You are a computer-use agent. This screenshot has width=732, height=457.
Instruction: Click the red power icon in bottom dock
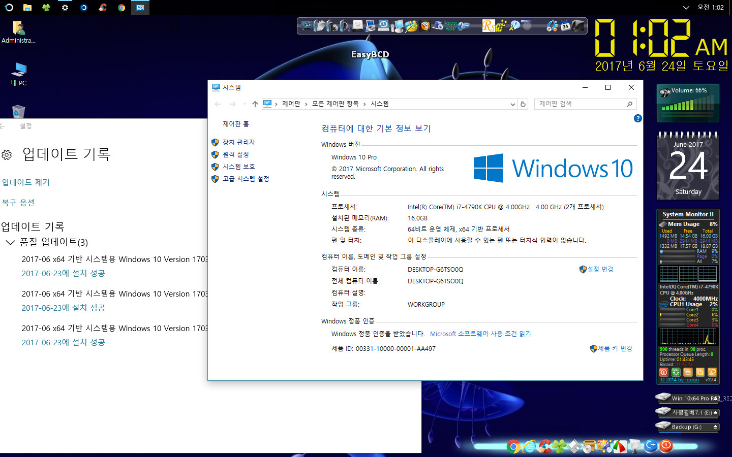[x=666, y=446]
